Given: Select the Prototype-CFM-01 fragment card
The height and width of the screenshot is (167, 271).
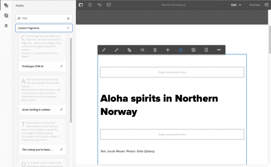Looking at the screenshot, I should click(42, 52).
